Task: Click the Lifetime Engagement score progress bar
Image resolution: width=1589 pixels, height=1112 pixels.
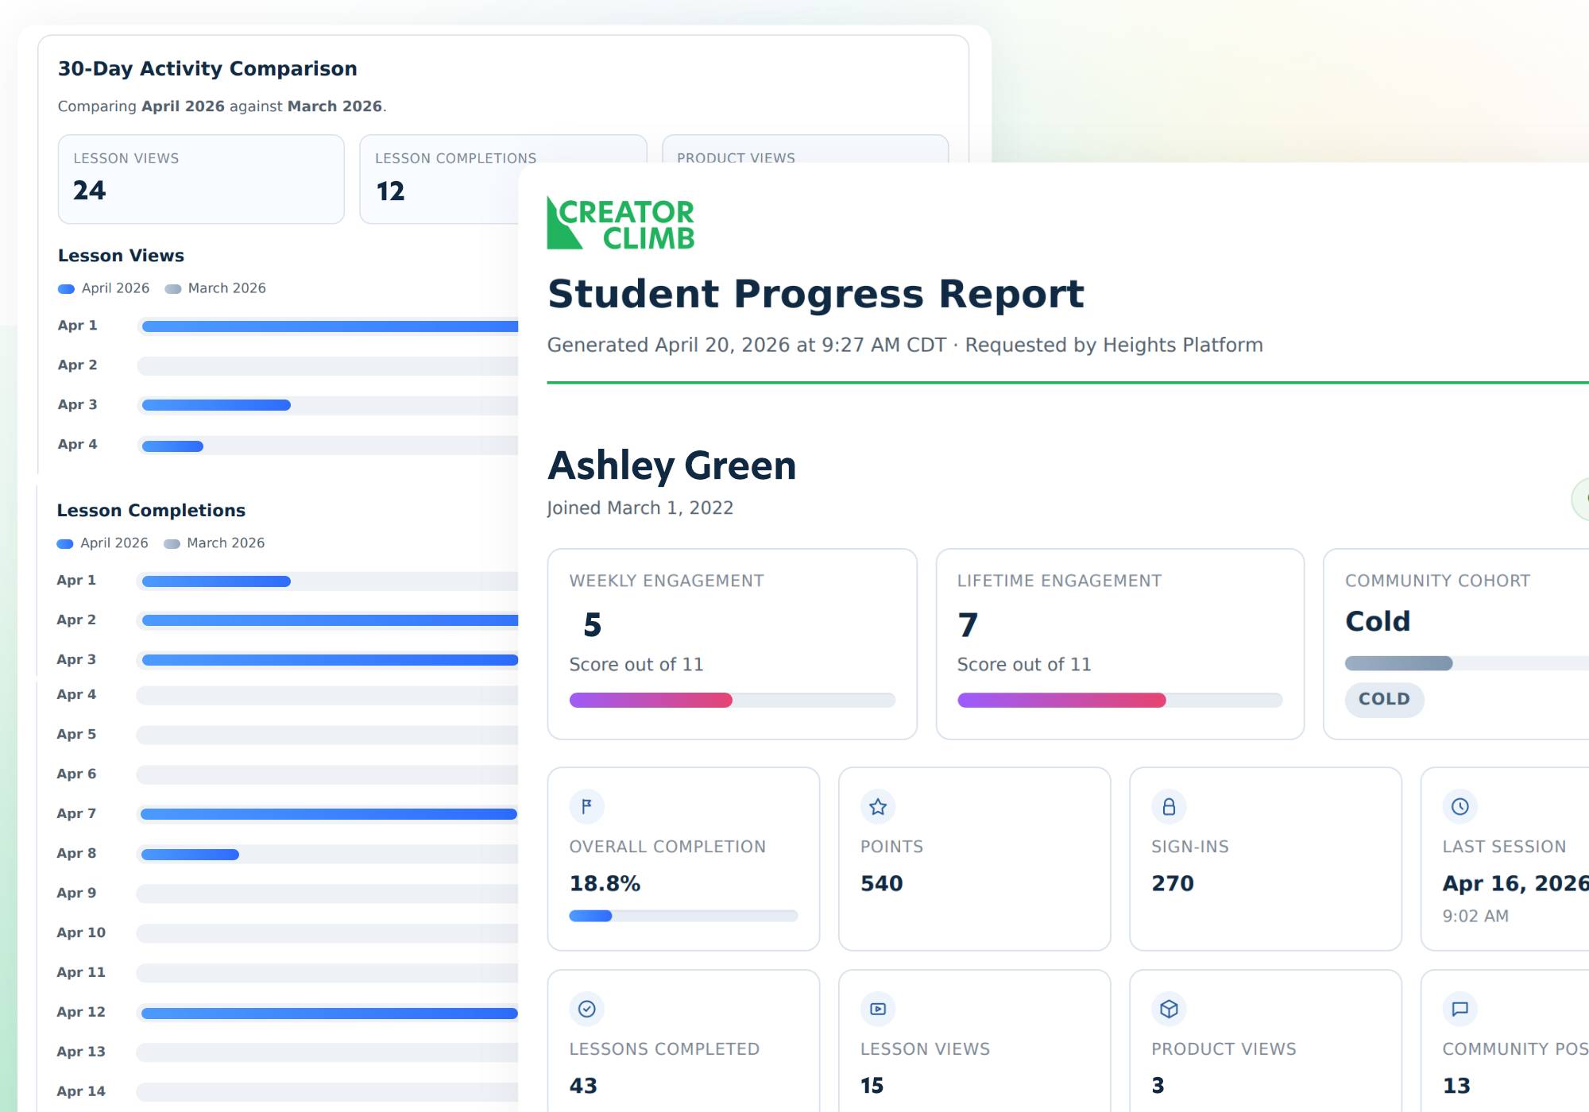Action: [x=1120, y=700]
